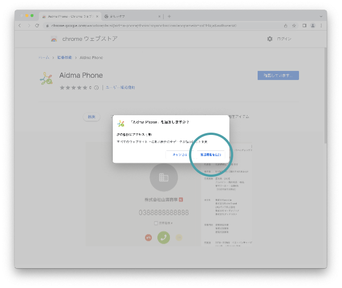
Task: Toggle the browser side panel icon
Action: 304,26
